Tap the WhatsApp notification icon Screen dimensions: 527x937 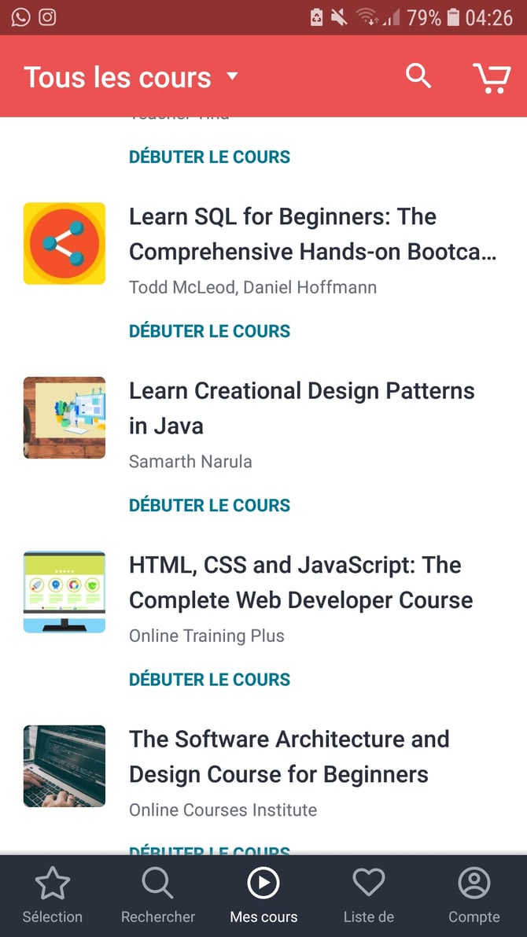coord(20,17)
